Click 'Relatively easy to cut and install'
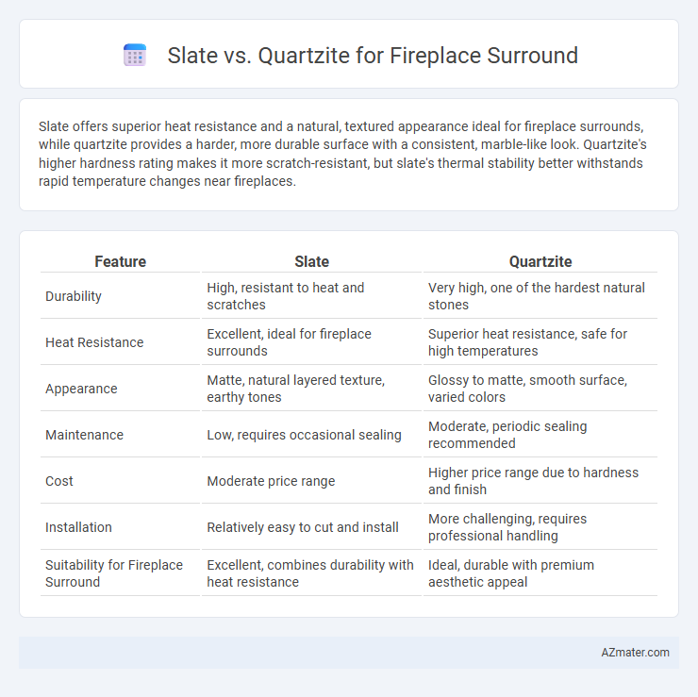The width and height of the screenshot is (698, 697). (x=303, y=527)
